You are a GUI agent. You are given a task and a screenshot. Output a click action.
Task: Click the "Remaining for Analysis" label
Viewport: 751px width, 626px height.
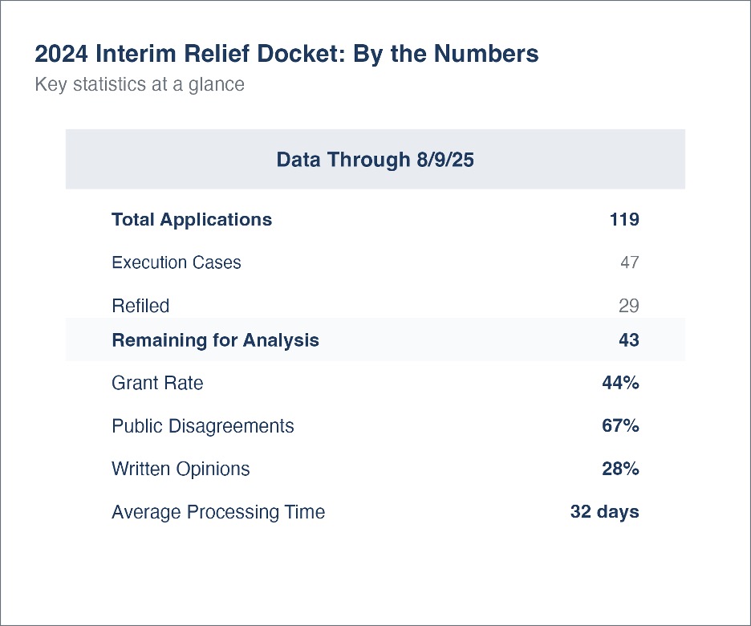coord(215,340)
